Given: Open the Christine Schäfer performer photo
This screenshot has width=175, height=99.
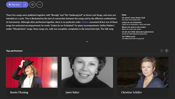Looking at the screenshot, I should pyautogui.click(x=143, y=72).
